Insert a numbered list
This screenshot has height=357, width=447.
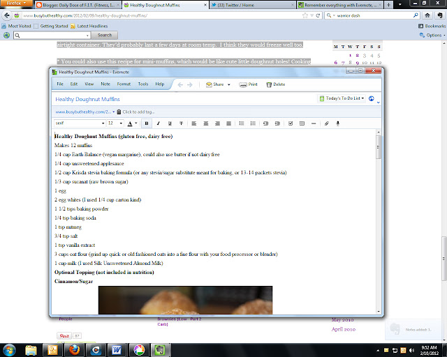tap(253, 123)
